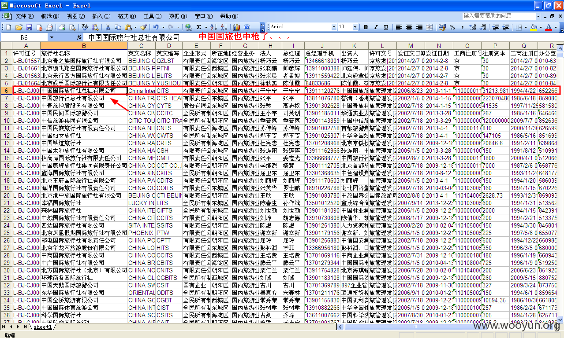Toggle bold formatting

click(x=366, y=27)
